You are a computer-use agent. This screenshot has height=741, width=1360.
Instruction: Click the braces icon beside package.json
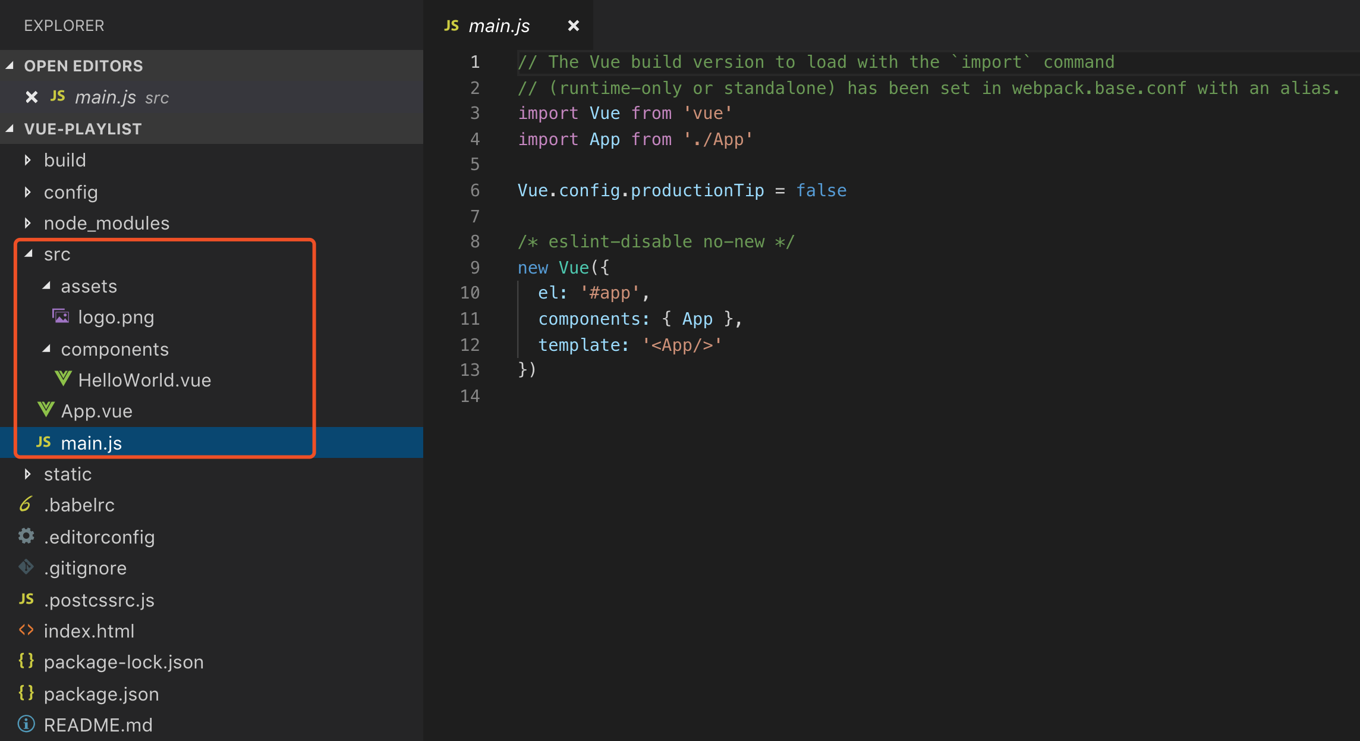pyautogui.click(x=26, y=693)
